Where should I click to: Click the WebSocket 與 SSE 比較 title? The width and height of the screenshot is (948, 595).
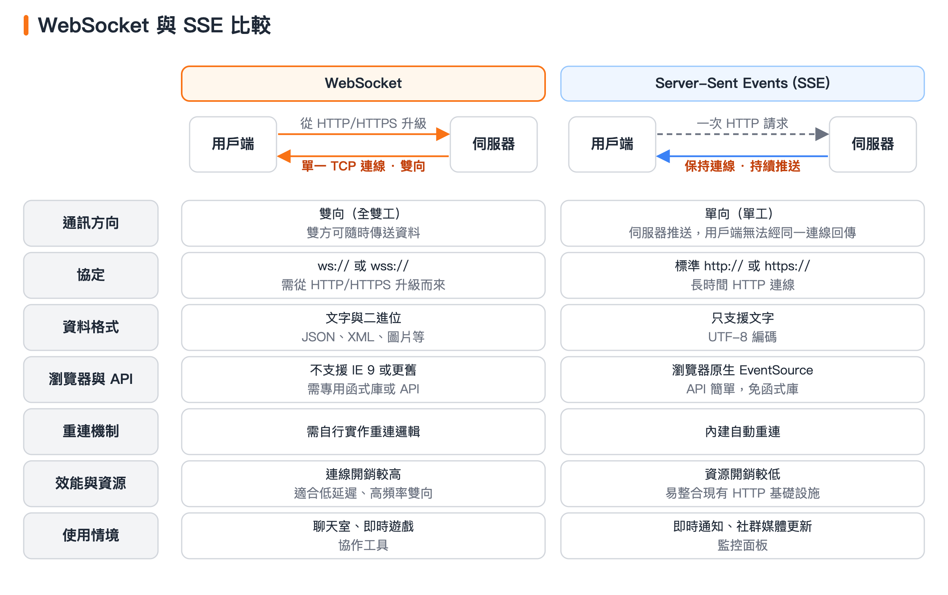click(x=154, y=25)
